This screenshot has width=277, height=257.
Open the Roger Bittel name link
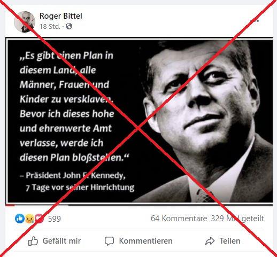(x=61, y=16)
